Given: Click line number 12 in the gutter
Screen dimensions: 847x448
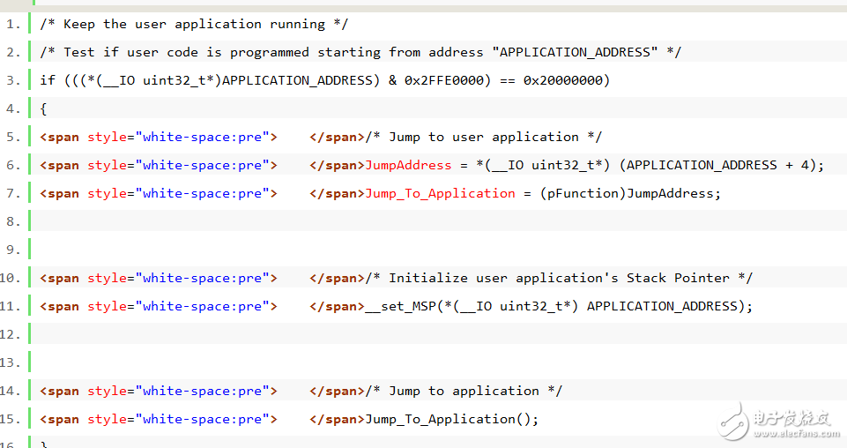Looking at the screenshot, I should tap(11, 334).
